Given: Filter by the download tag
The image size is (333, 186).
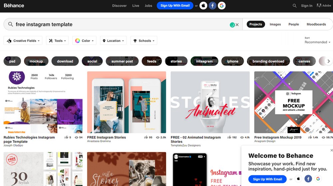Looking at the screenshot, I should click(65, 61).
